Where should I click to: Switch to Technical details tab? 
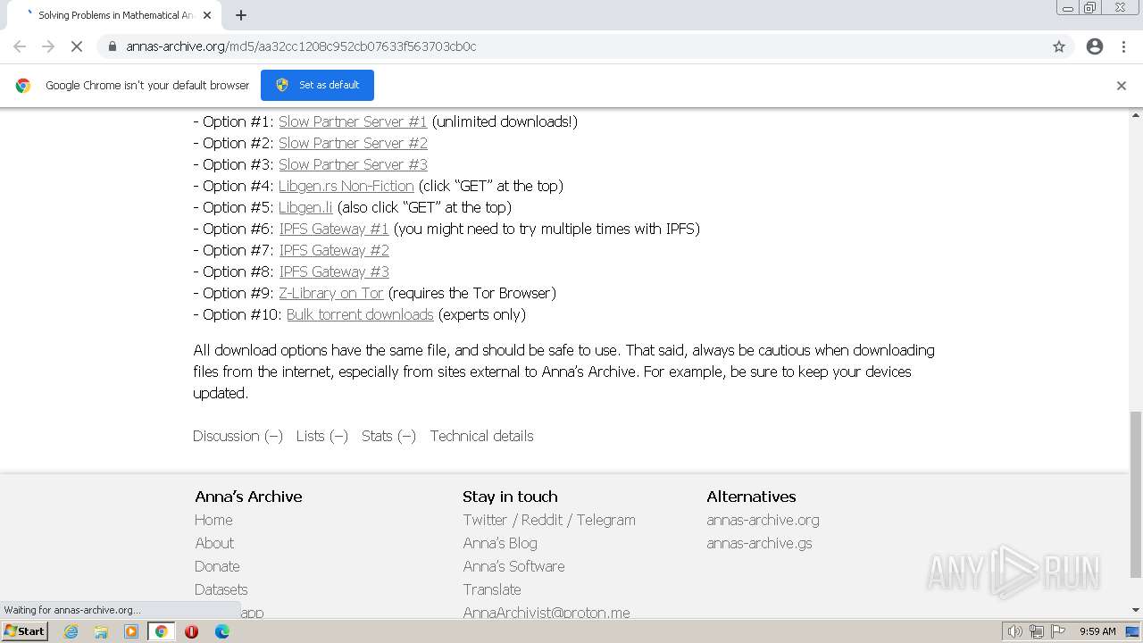(481, 436)
